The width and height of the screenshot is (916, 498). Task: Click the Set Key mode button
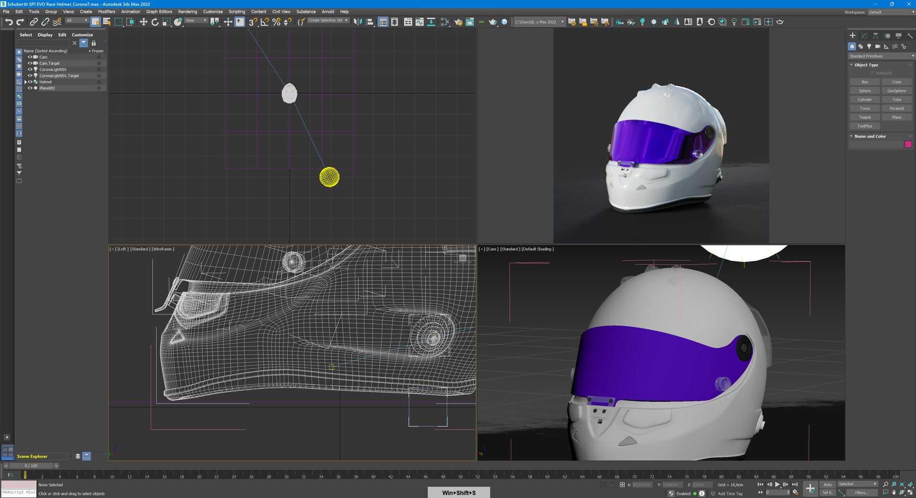[x=827, y=493]
